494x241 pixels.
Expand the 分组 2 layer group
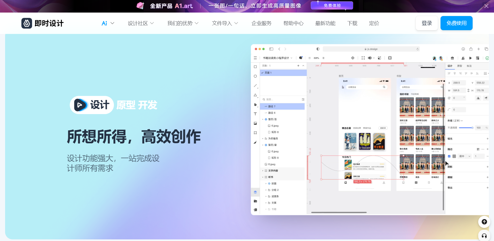[x=266, y=190]
